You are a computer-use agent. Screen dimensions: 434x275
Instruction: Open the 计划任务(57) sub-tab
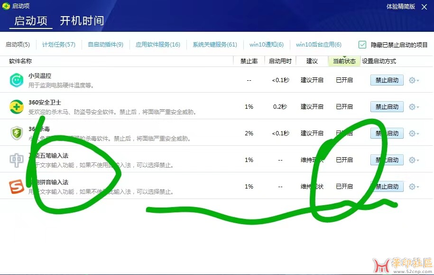click(59, 44)
